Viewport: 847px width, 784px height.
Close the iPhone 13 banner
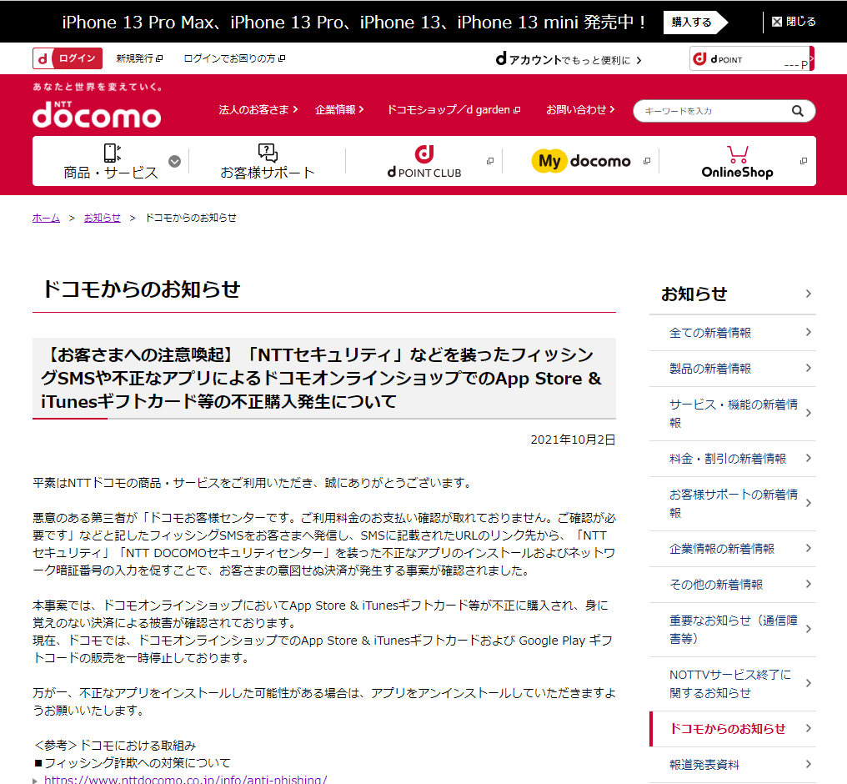(793, 22)
